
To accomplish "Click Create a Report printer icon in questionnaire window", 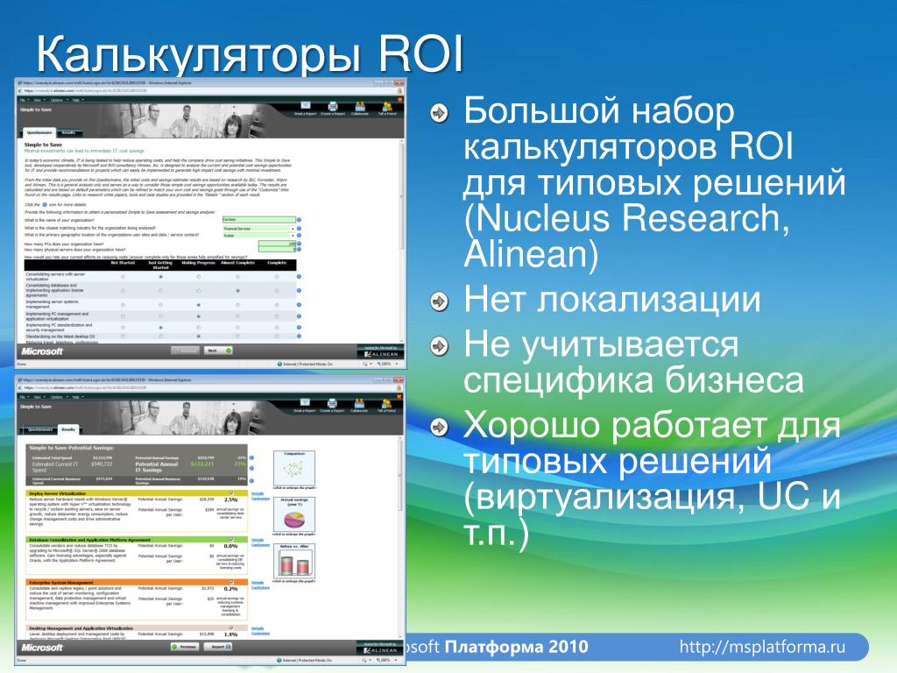I will tap(332, 106).
